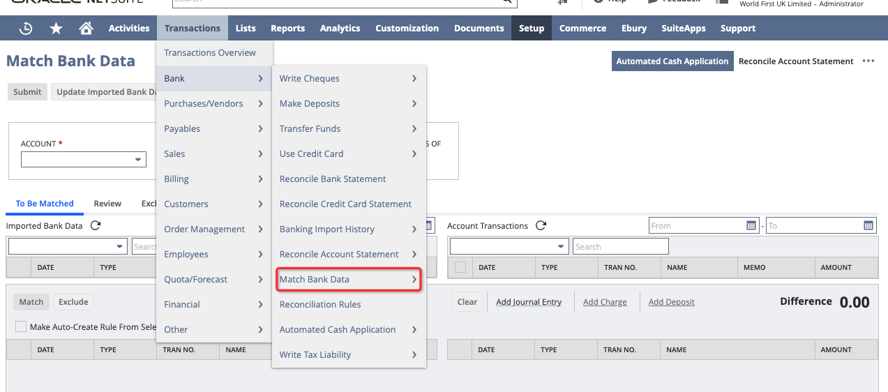The image size is (888, 392).
Task: Open the three-dot more actions menu
Action: pyautogui.click(x=868, y=61)
